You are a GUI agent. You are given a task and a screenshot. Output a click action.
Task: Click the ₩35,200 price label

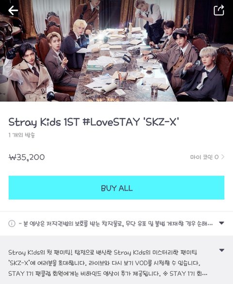point(27,157)
